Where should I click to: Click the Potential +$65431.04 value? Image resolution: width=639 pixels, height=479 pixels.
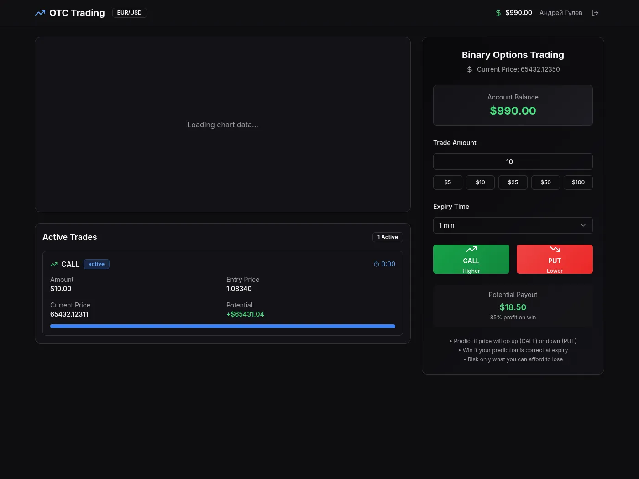(245, 314)
